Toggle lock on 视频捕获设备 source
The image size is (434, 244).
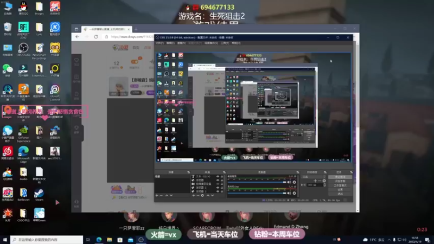[222, 184]
